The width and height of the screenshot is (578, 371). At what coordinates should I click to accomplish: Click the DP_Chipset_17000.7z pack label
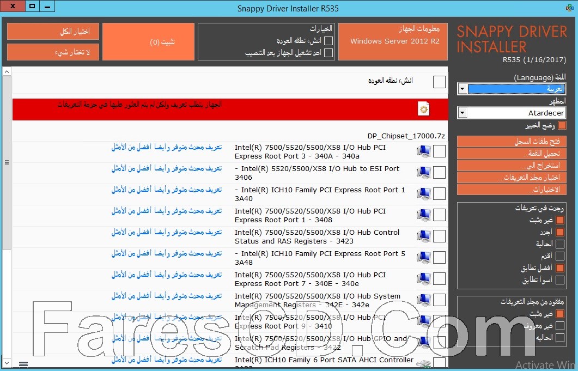point(406,136)
